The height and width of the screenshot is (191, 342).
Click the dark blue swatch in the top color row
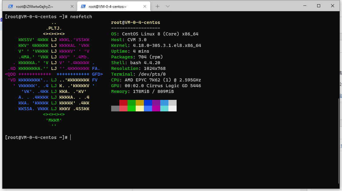[148, 103]
